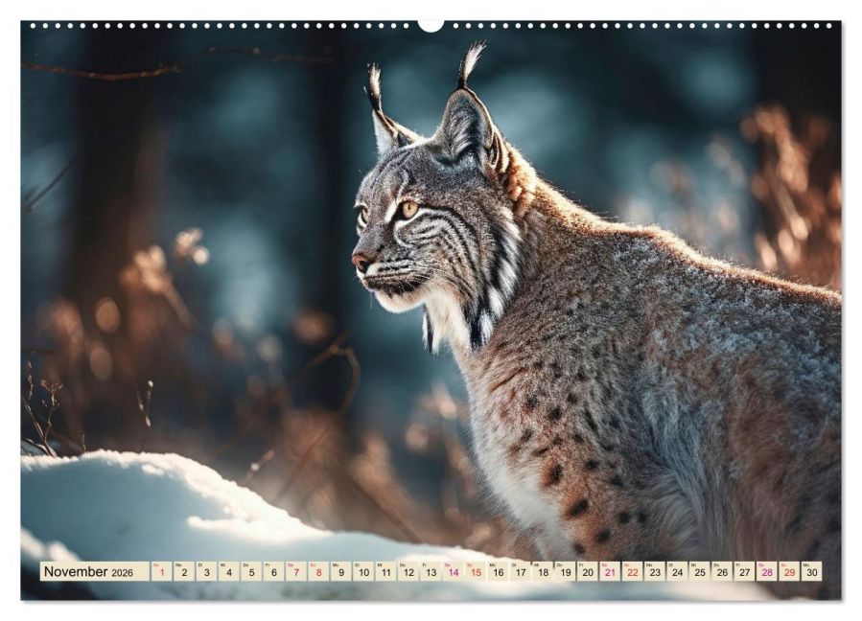Select day 20 in the calendar strip

click(588, 571)
